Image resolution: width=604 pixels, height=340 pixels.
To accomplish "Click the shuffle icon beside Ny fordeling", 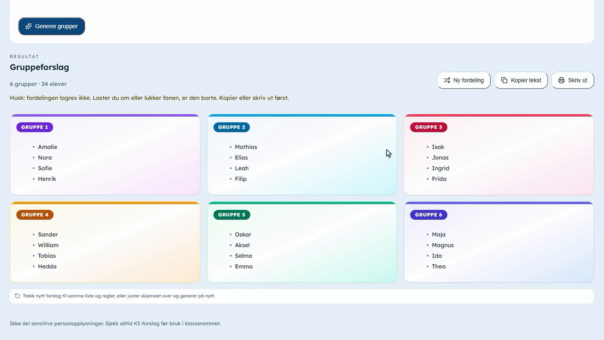I will (x=447, y=80).
